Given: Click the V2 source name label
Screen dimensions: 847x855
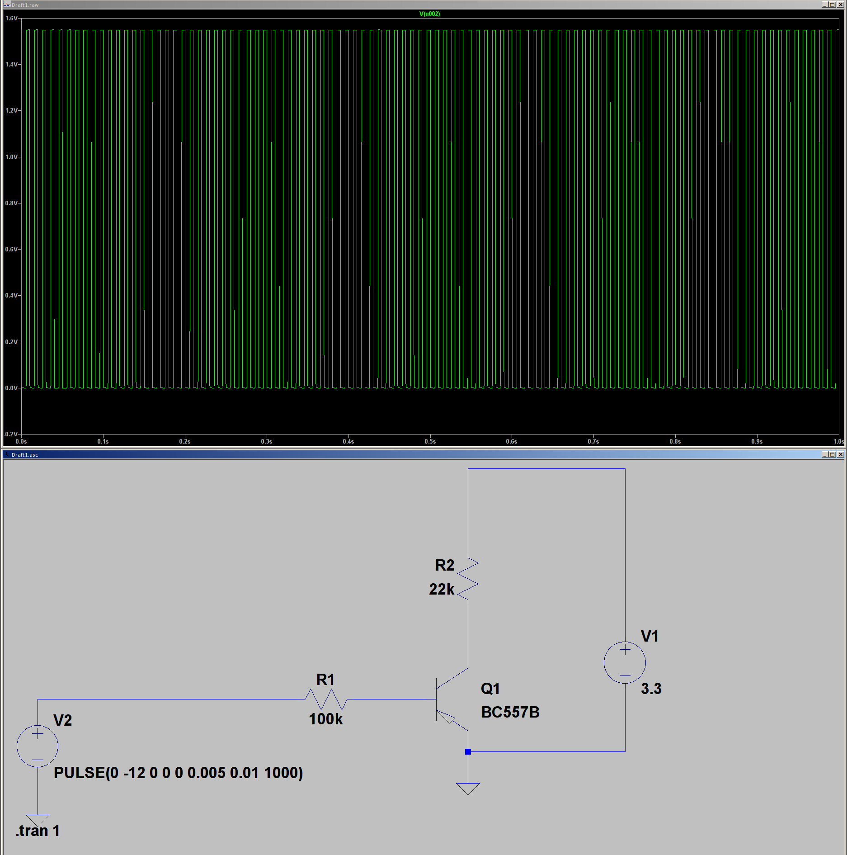Looking at the screenshot, I should [x=63, y=720].
